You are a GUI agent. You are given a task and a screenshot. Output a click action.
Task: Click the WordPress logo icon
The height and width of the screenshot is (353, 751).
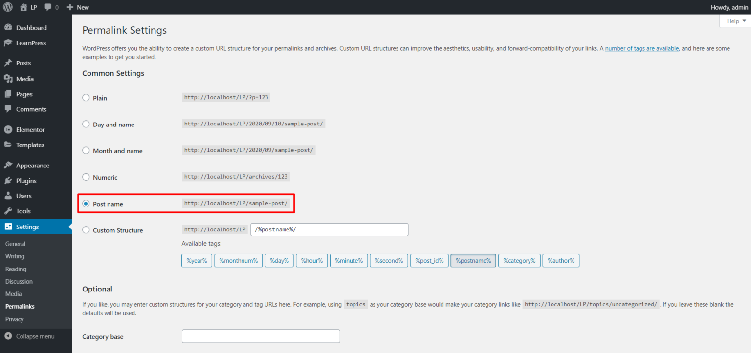[8, 7]
